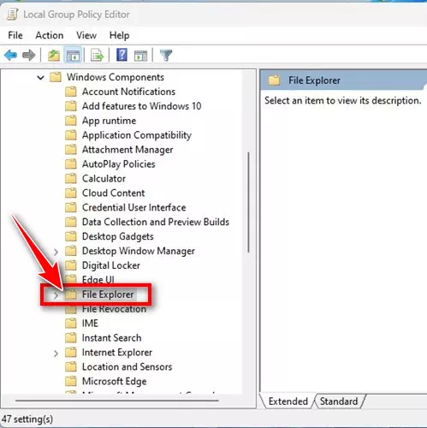Viewport: 427px width, 428px height.
Task: Open the Help menu
Action: pyautogui.click(x=119, y=35)
